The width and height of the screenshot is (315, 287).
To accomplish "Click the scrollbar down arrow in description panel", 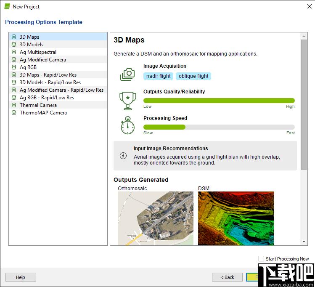I will 304,242.
